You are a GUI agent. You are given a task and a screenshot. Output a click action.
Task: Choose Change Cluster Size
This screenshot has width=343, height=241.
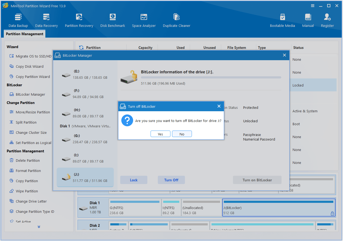28,132
